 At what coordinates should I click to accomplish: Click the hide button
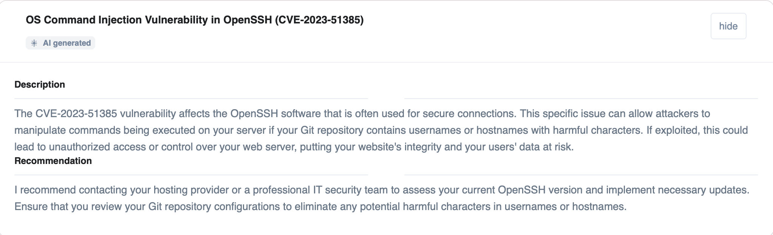pyautogui.click(x=728, y=26)
